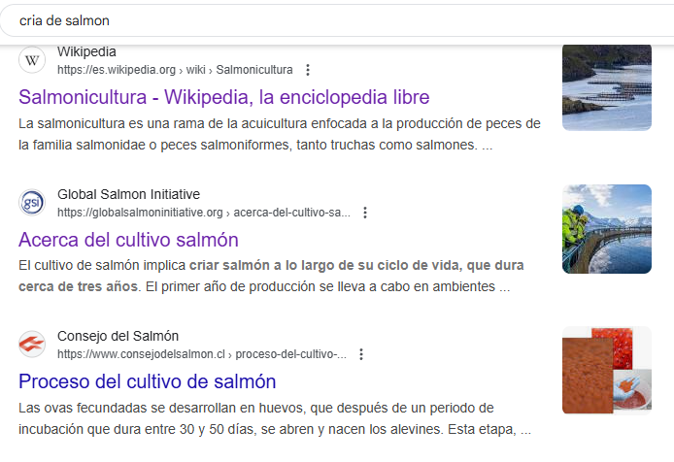Open three-dot menu next to consejodelsalmon.cl URL
This screenshot has width=674, height=462.
tap(361, 354)
